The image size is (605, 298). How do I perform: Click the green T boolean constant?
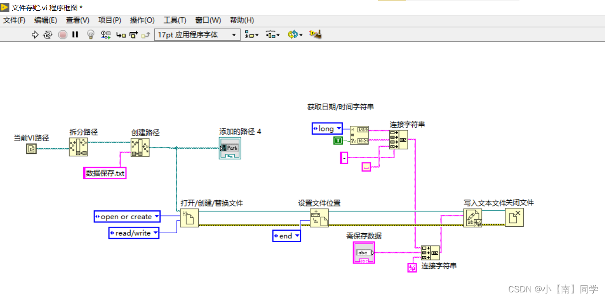(x=338, y=140)
